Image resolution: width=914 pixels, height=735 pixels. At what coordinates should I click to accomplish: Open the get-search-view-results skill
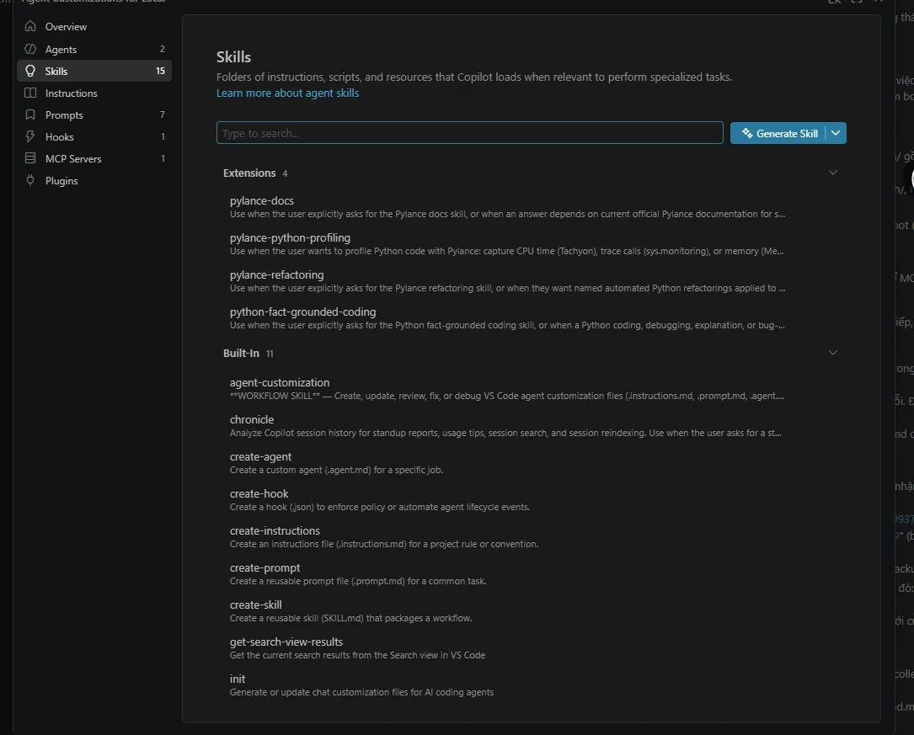[x=531, y=648]
